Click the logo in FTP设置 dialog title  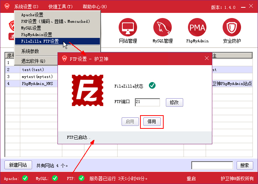(x=64, y=59)
